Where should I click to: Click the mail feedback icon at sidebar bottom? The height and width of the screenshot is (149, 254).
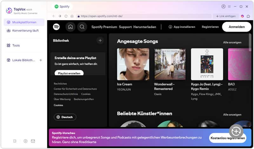[33, 141]
